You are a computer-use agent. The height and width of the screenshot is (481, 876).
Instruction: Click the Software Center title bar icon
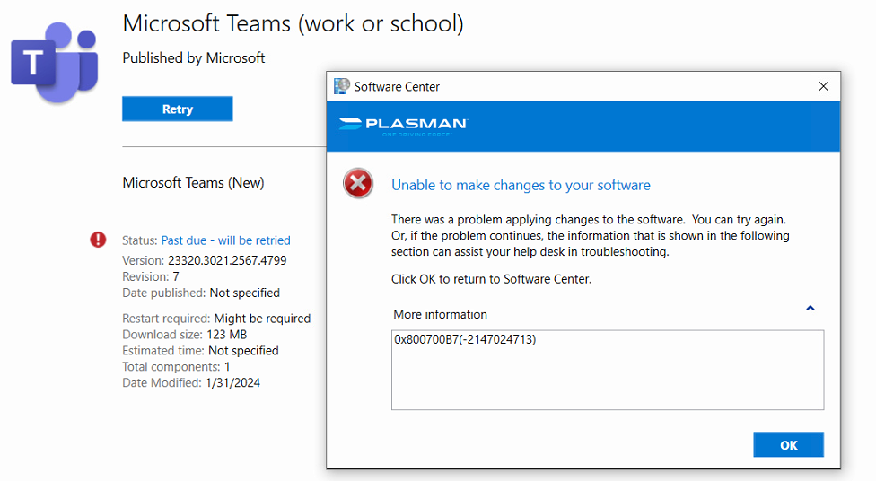(341, 86)
